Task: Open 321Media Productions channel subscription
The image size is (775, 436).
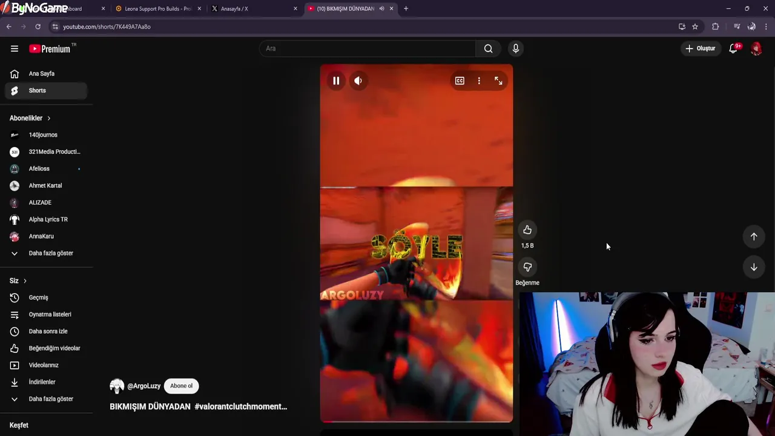Action: [x=46, y=152]
